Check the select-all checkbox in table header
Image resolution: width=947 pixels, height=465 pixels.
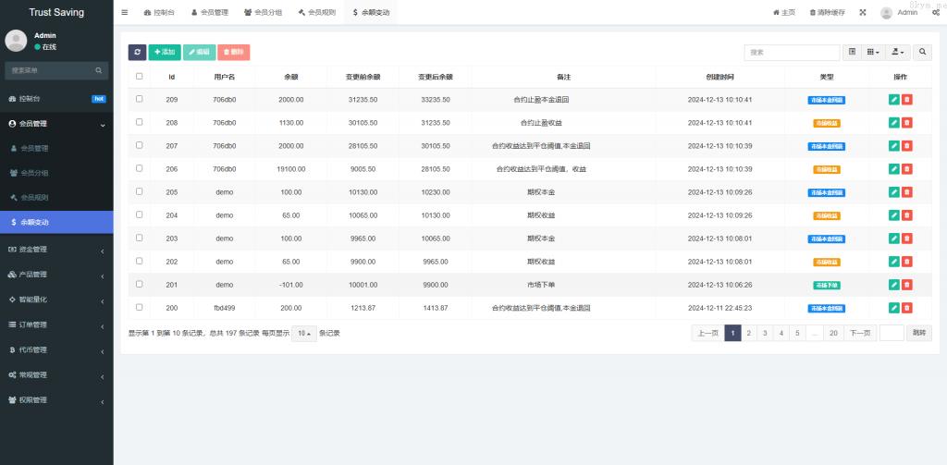point(140,77)
